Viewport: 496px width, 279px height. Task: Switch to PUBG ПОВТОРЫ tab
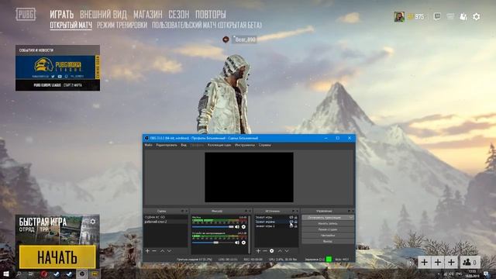click(211, 14)
